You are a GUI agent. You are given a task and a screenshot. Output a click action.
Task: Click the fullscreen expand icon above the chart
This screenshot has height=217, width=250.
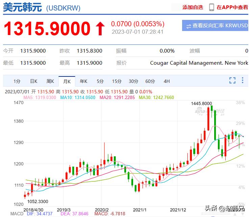point(232,80)
